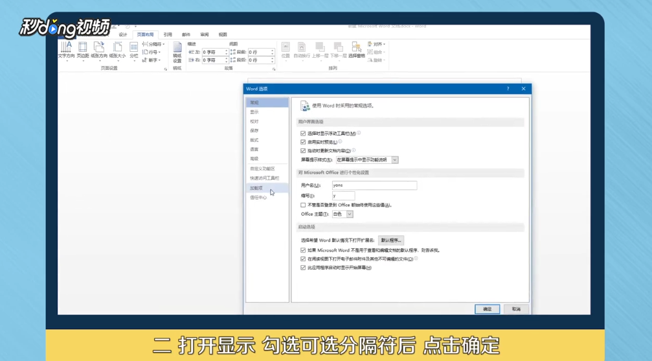This screenshot has width=652, height=361.
Task: Open Margins (页边距) in Word ribbon
Action: coord(83,50)
